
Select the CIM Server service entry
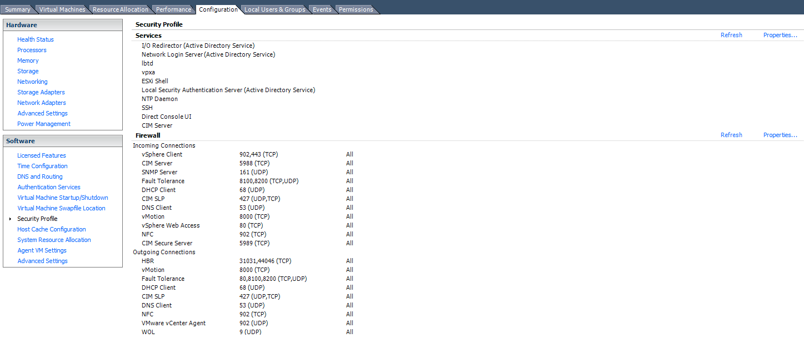[157, 125]
